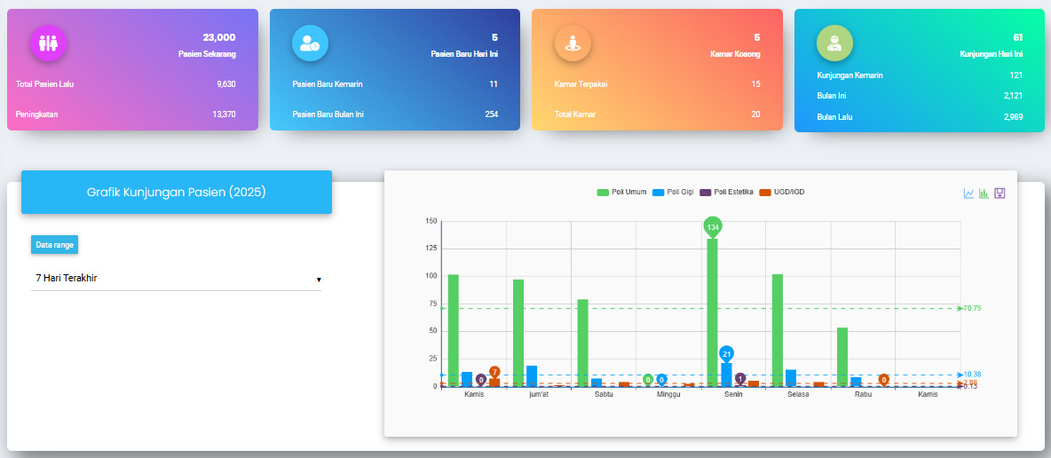Toggle Poli Gigi legend series
The image size is (1051, 458).
(x=671, y=192)
